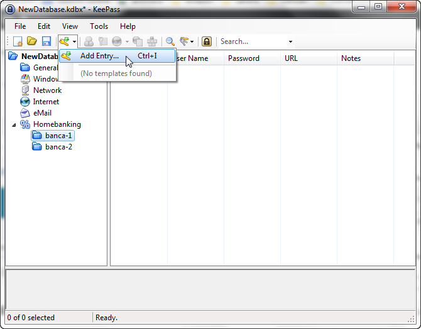Open the dropdown arrow beside Add Entry icon
The height and width of the screenshot is (329, 421).
(x=74, y=42)
